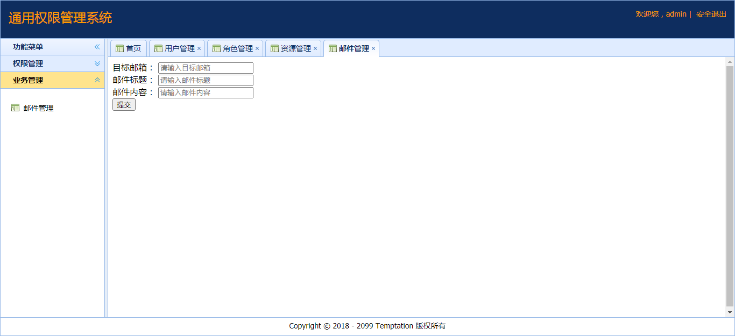Collapse the 功能菜单 sidebar panel
This screenshot has width=735, height=336.
97,47
